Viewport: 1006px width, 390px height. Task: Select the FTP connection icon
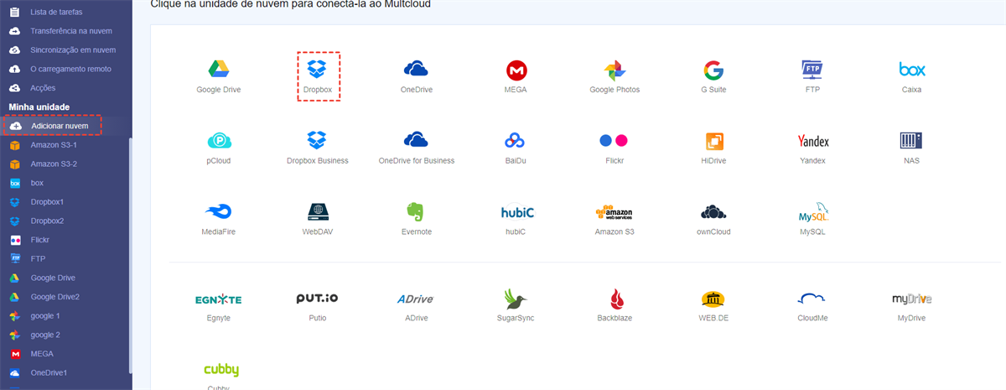click(x=812, y=69)
